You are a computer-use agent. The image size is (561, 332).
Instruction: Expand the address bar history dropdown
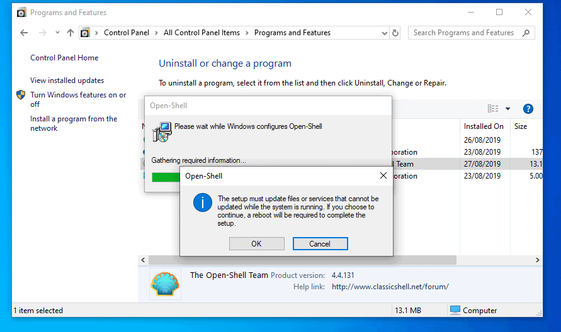(x=383, y=33)
